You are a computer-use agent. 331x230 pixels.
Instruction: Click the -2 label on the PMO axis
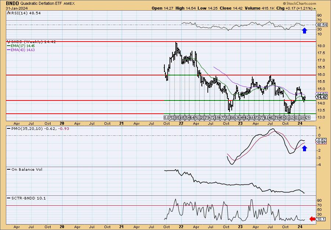[320, 151]
